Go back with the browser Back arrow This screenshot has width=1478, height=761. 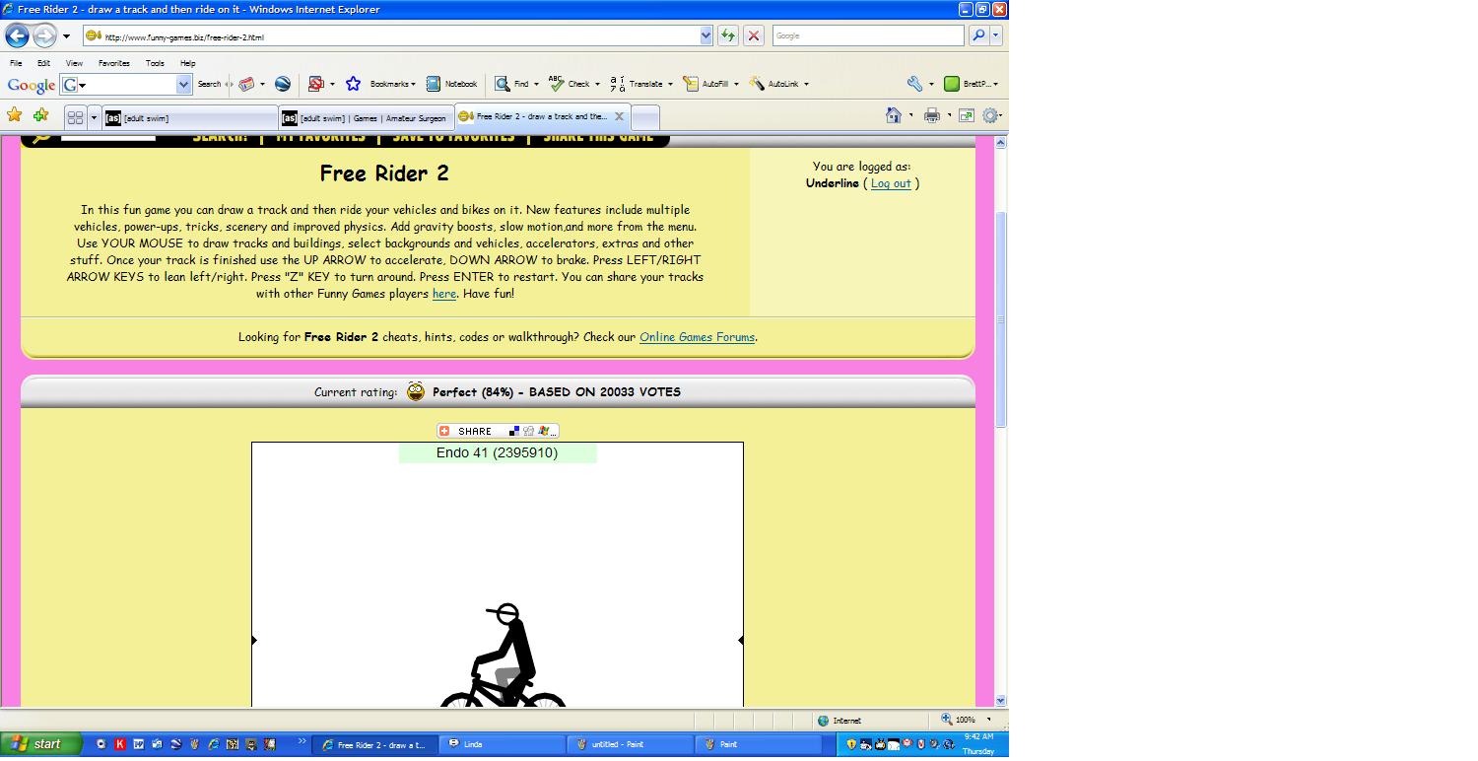point(17,35)
